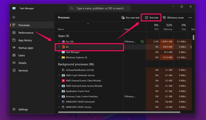Image resolution: width=206 pixels, height=120 pixels.
Task: Click the End task button
Action: 151,18
